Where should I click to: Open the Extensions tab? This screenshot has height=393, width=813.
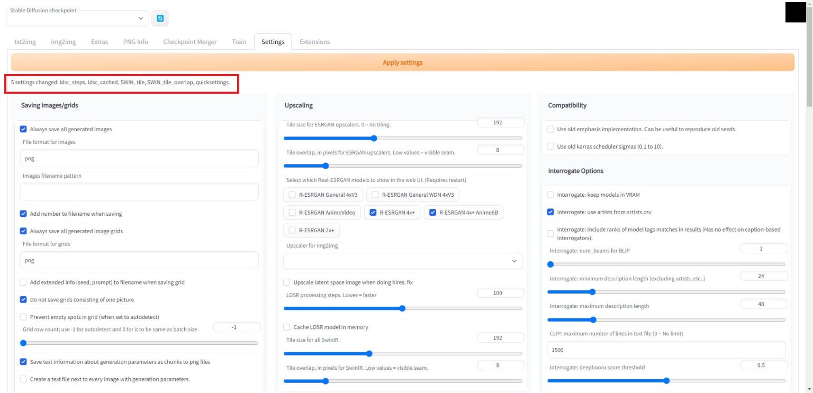tap(314, 42)
